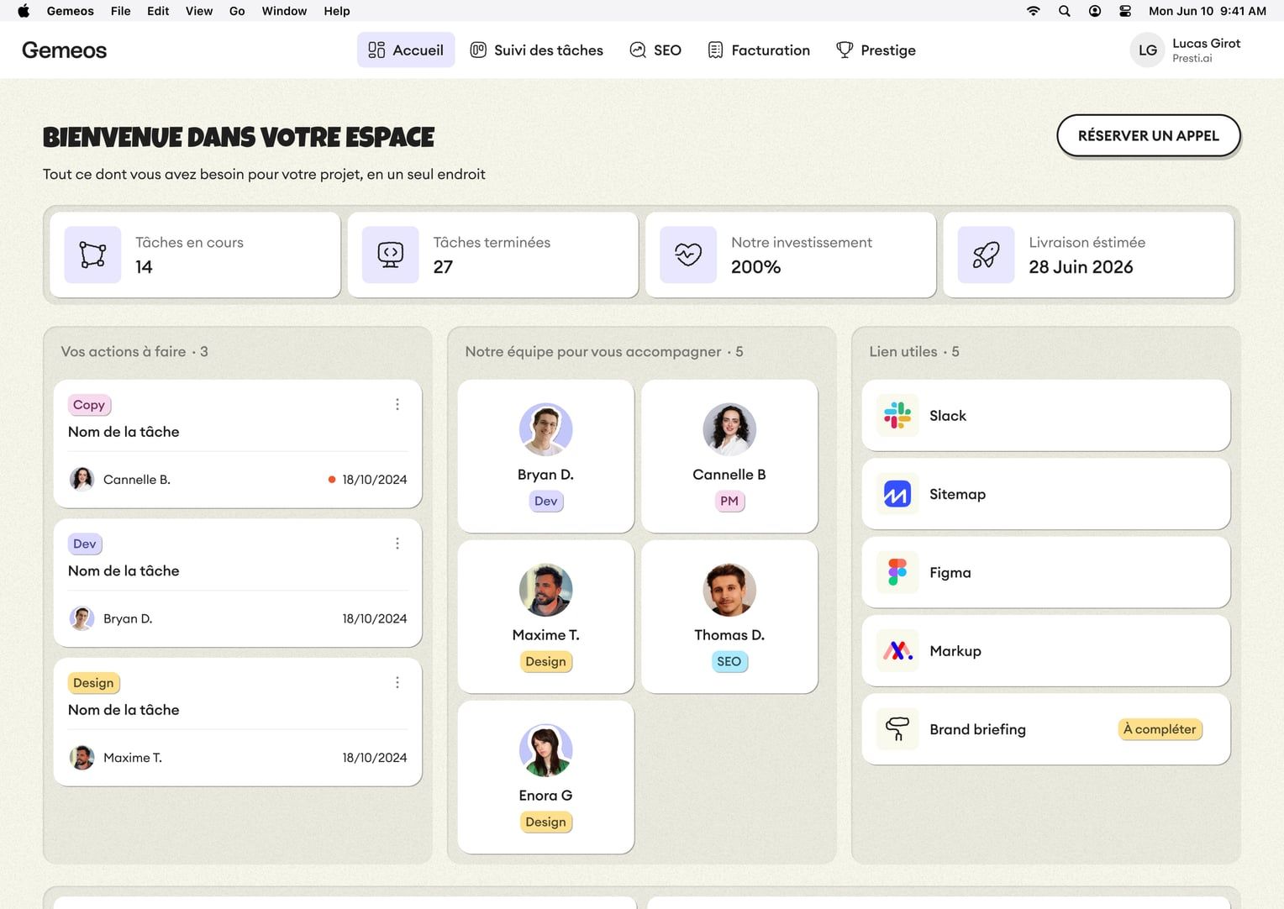Open macOS Spotlight search icon
This screenshot has height=909, width=1284.
(x=1065, y=11)
